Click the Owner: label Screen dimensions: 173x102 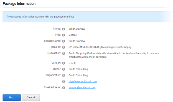click(57, 69)
